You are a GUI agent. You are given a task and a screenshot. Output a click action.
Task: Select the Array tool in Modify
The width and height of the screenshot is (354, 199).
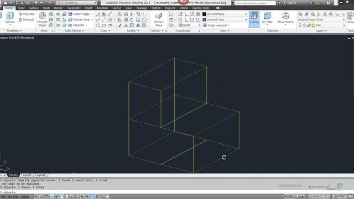[144, 25]
